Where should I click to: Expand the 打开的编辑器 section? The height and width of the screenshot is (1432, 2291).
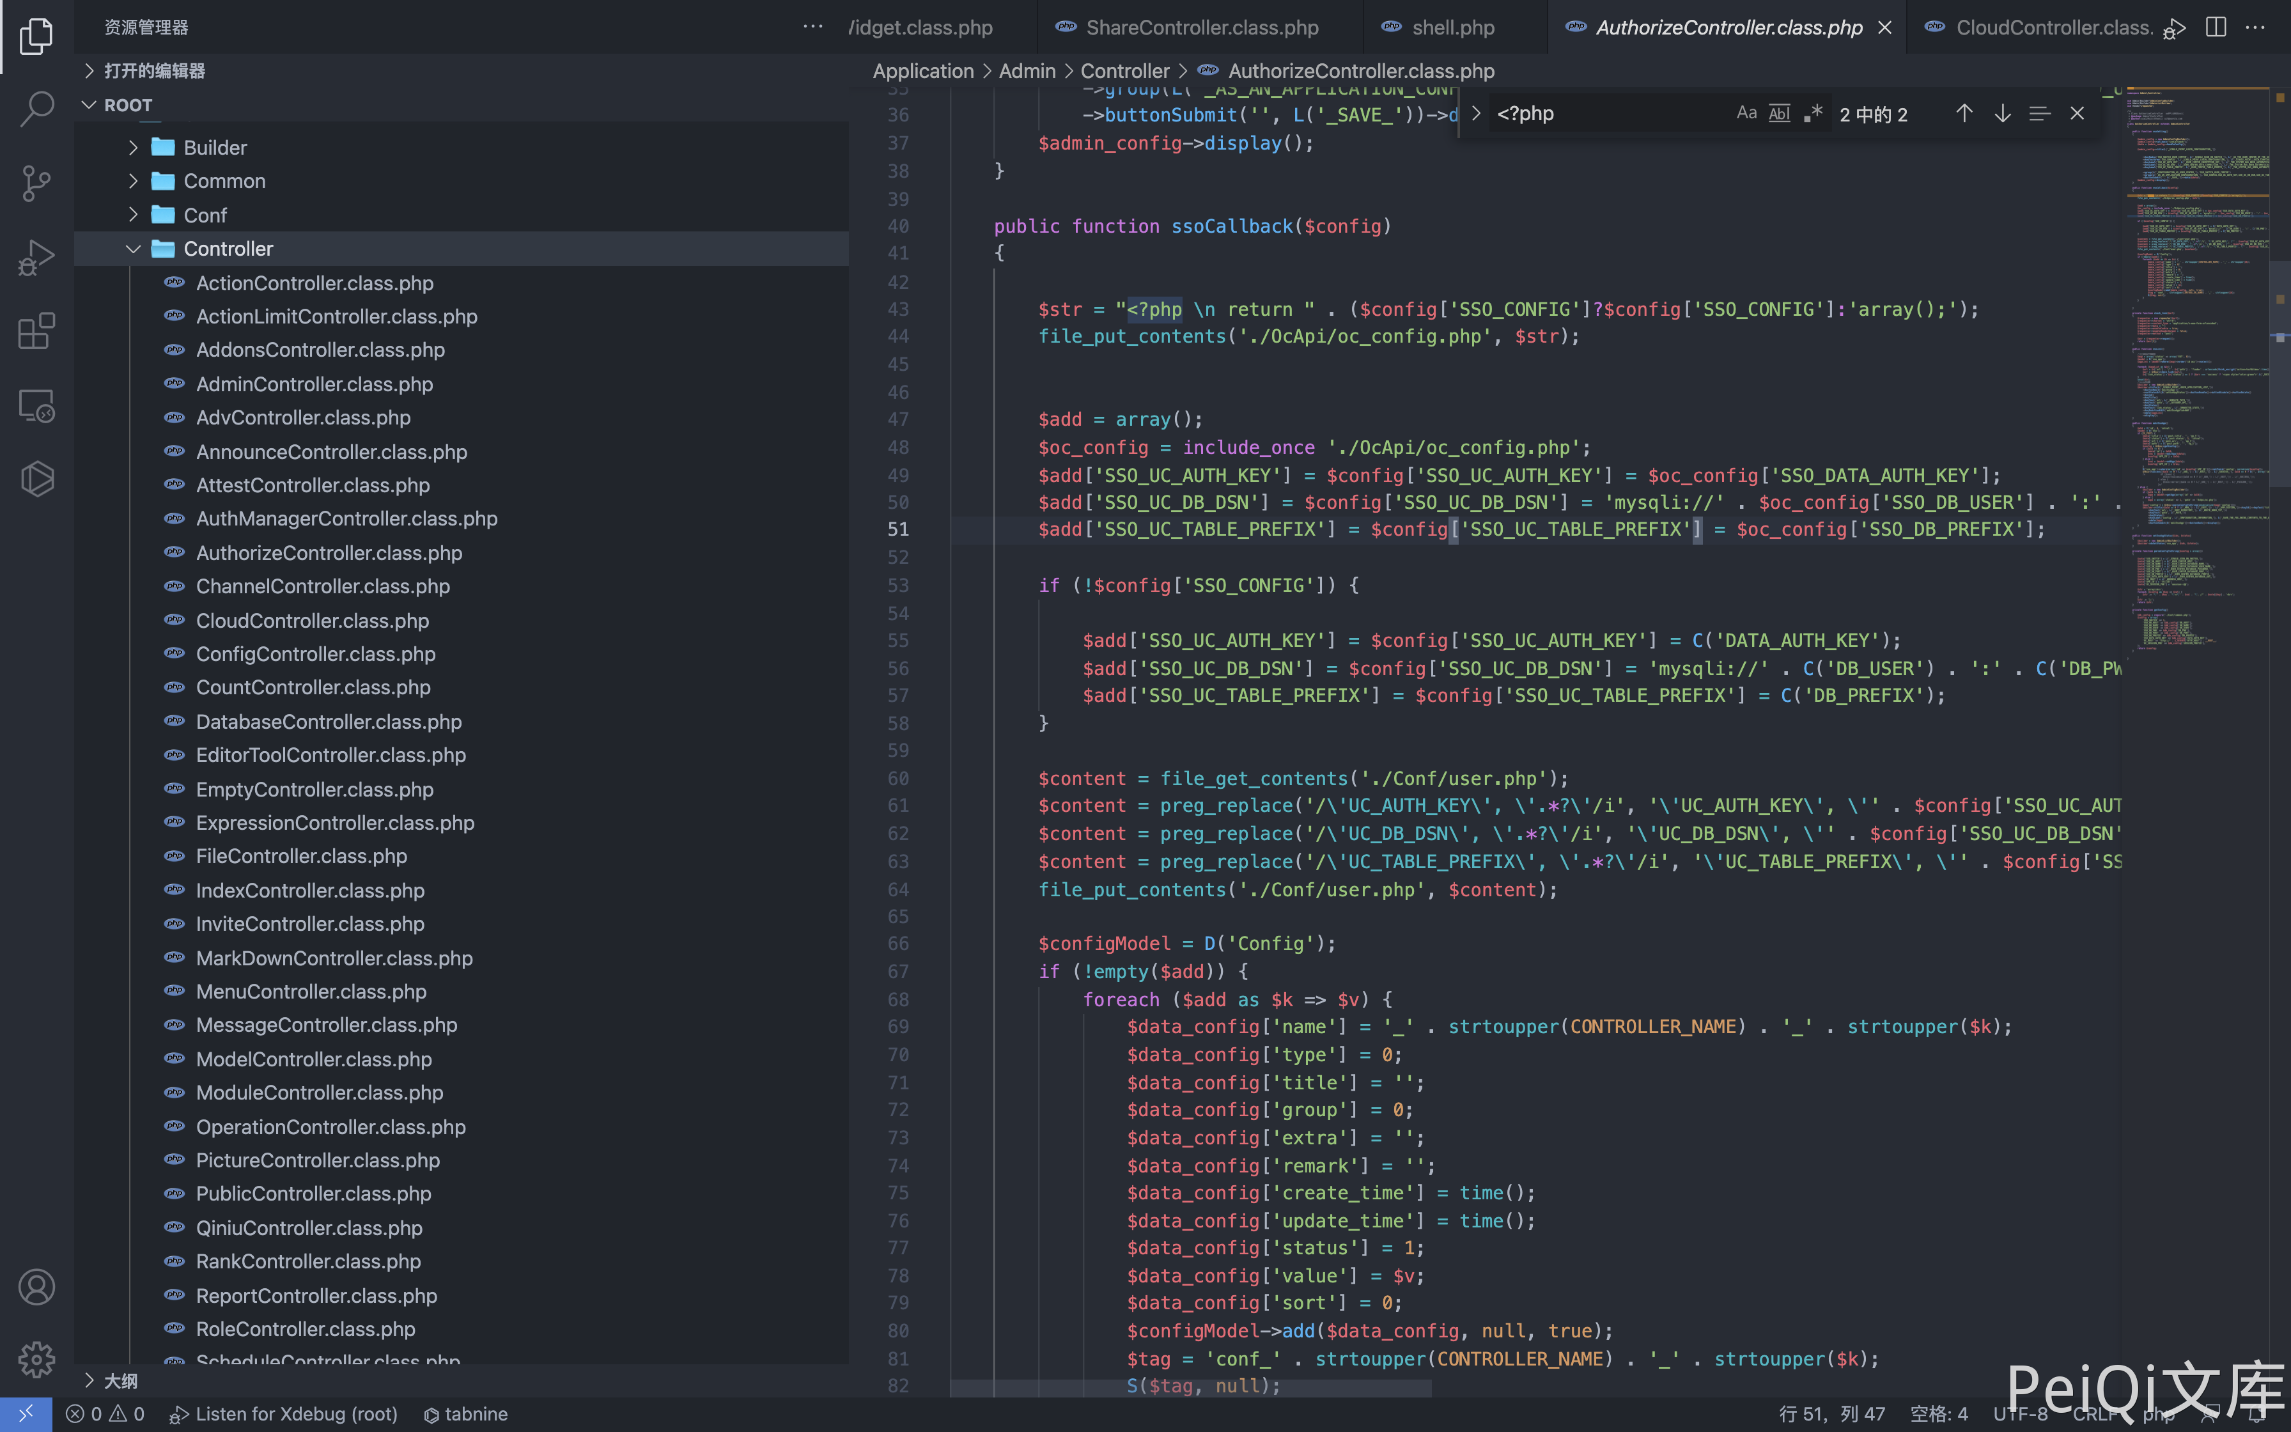coord(154,71)
